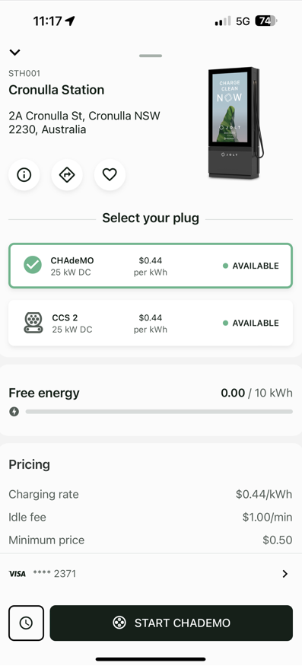The height and width of the screenshot is (666, 302).
Task: Tap the location arrow in status bar
Action: (x=70, y=21)
